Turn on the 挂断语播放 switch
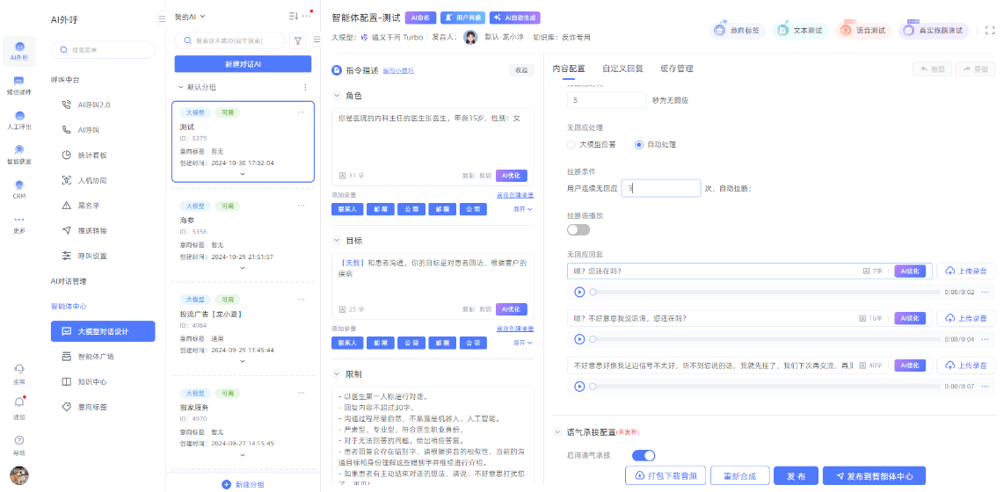The height and width of the screenshot is (492, 1004). 578,229
